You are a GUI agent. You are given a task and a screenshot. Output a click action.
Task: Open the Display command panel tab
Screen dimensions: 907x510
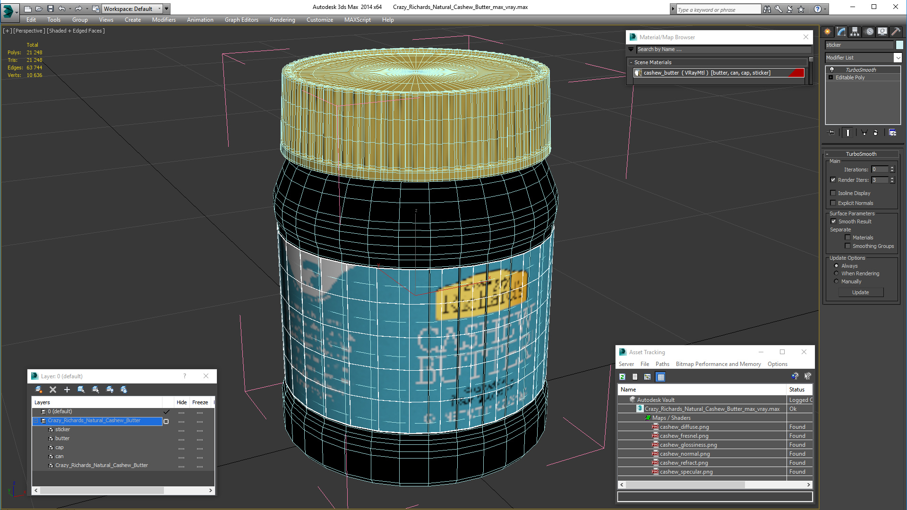882,32
